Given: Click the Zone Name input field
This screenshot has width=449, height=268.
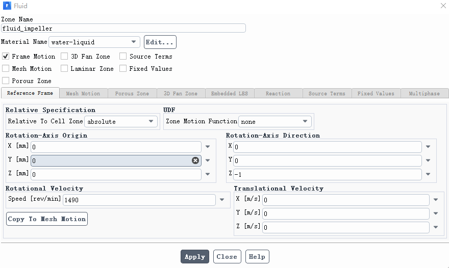Looking at the screenshot, I should coord(123,29).
